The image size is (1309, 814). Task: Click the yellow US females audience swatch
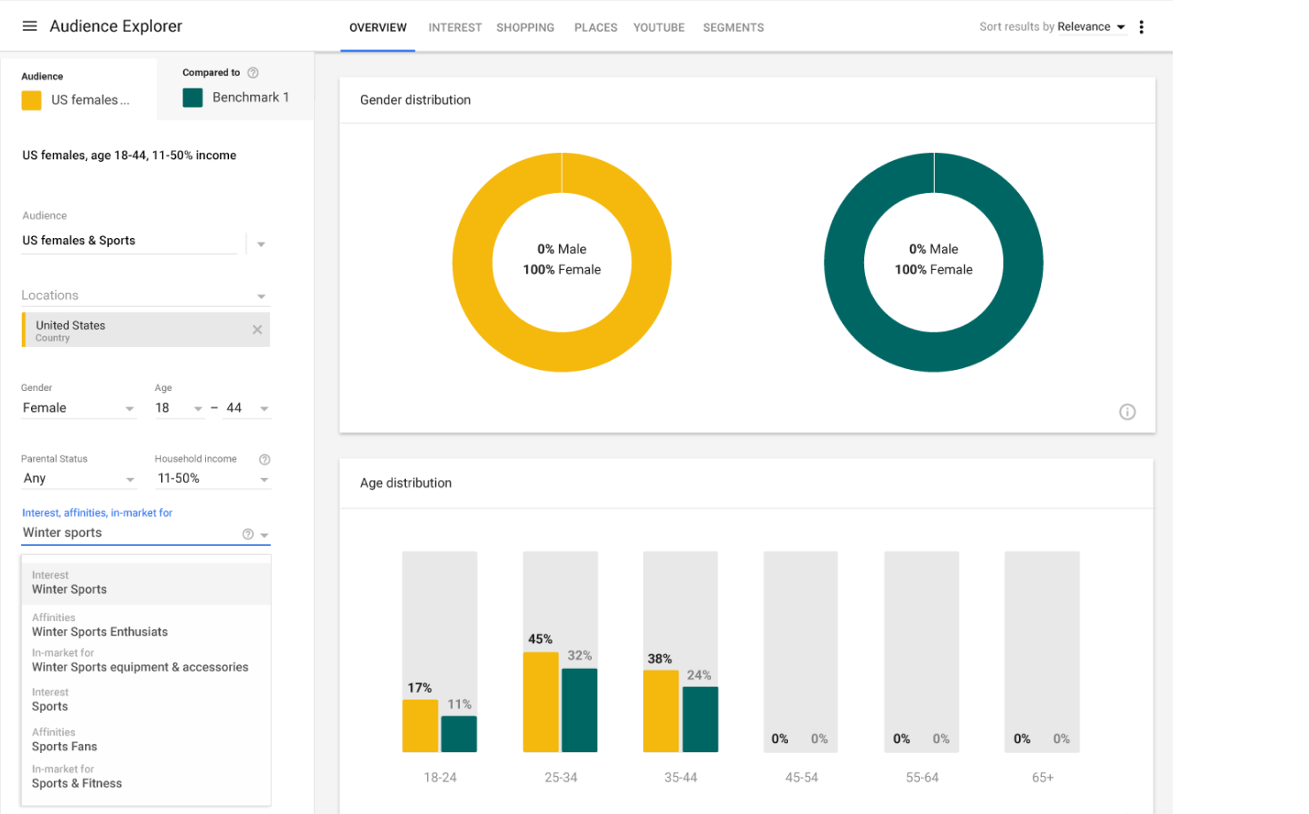[x=32, y=100]
